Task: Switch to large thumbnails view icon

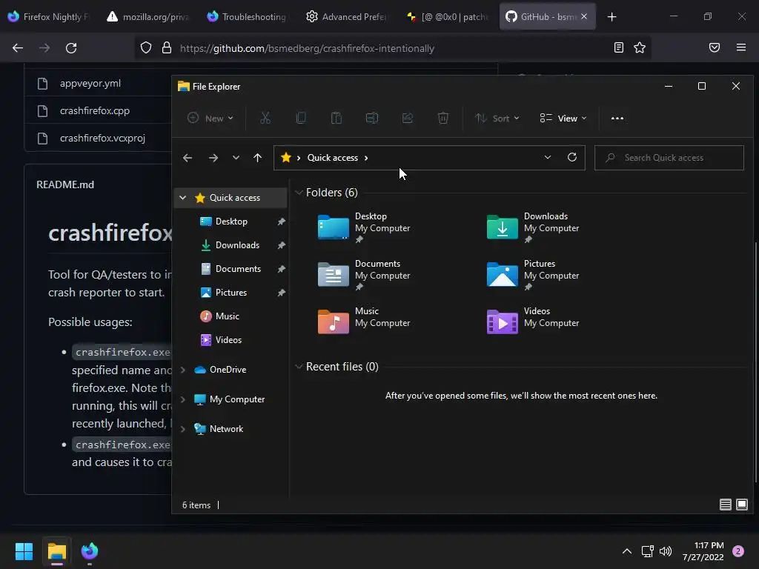Action: pyautogui.click(x=741, y=505)
